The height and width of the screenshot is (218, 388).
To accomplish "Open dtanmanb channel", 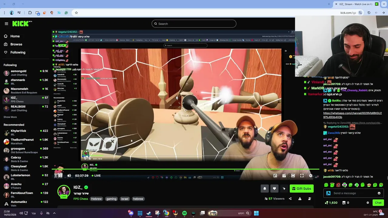I will (25, 82).
